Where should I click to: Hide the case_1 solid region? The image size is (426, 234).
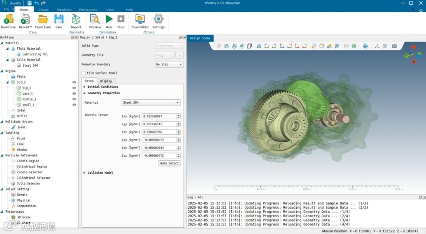[74, 94]
